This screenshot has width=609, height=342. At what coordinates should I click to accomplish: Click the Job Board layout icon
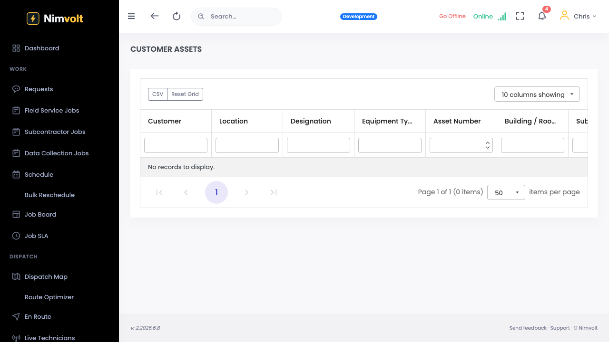click(16, 214)
